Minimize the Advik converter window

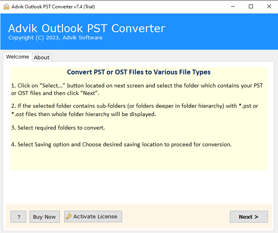pos(233,6)
